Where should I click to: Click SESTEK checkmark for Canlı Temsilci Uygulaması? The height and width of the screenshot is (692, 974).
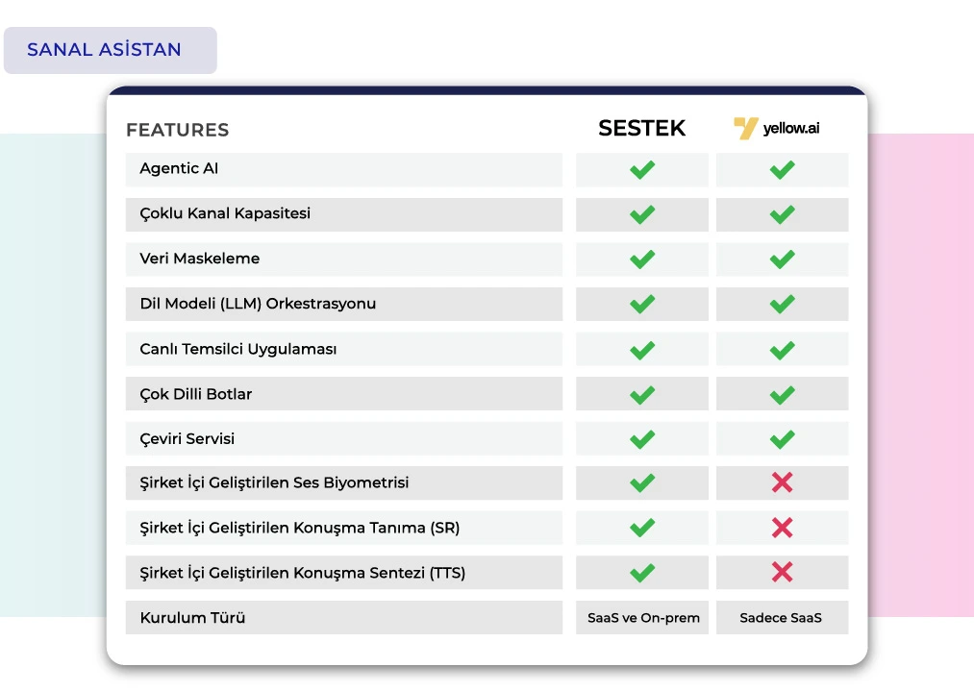point(642,351)
